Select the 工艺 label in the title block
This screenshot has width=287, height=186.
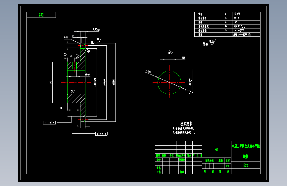pyautogui.click(x=159, y=172)
